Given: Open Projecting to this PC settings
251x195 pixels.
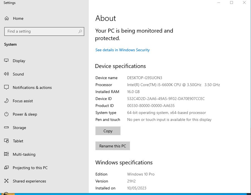Looking at the screenshot, I should (30, 168).
